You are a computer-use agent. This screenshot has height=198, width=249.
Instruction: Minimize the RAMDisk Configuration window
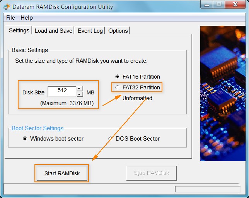[x=206, y=5]
